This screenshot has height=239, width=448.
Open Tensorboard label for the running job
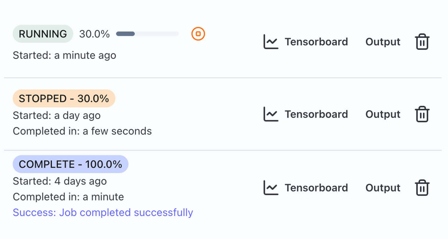(316, 42)
